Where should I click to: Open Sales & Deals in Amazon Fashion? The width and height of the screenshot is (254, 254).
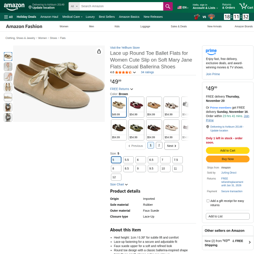click(x=179, y=26)
